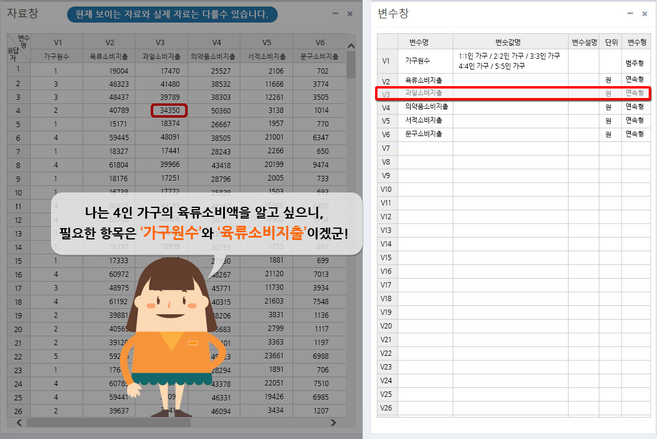Viewport: 657px width, 439px height.
Task: Click the right scroll arrow in 자료창
Action: (x=334, y=422)
